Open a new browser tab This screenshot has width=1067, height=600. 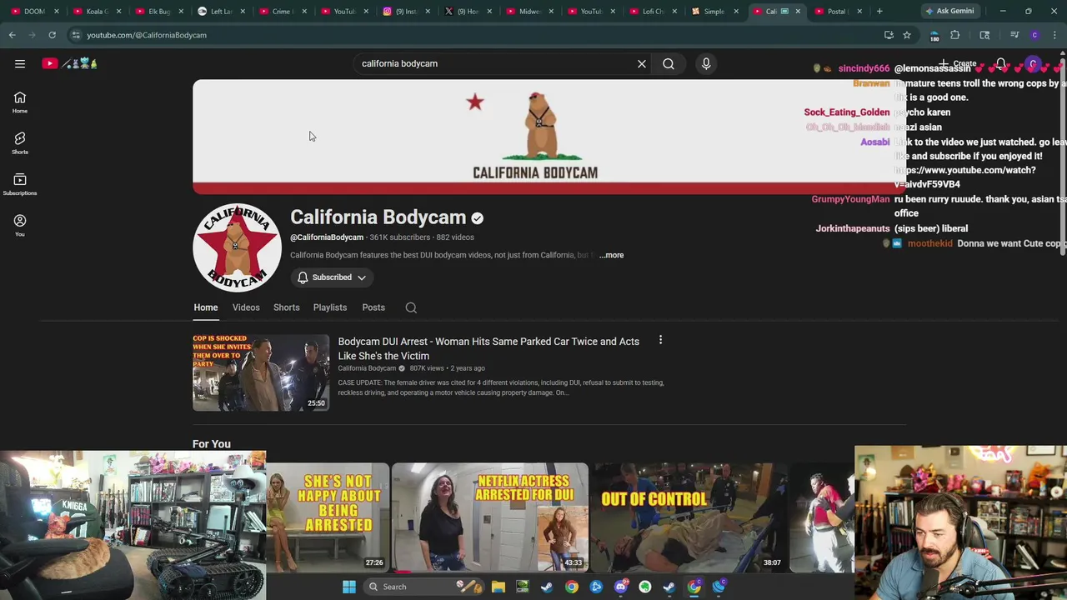tap(879, 11)
